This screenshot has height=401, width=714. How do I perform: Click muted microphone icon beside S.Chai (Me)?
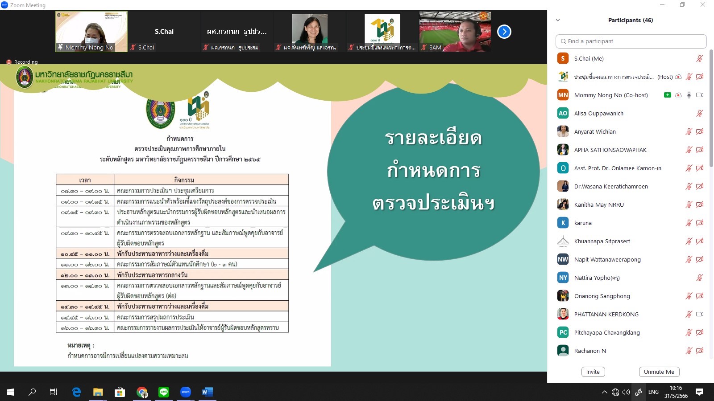pos(699,58)
